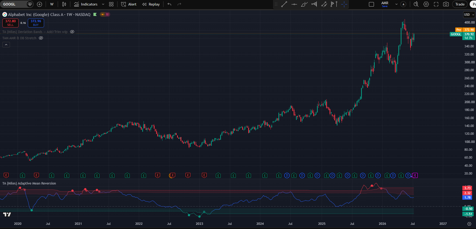Click the green GOOGL 370.92 price label
This screenshot has width=476, height=229.
pyautogui.click(x=462, y=34)
